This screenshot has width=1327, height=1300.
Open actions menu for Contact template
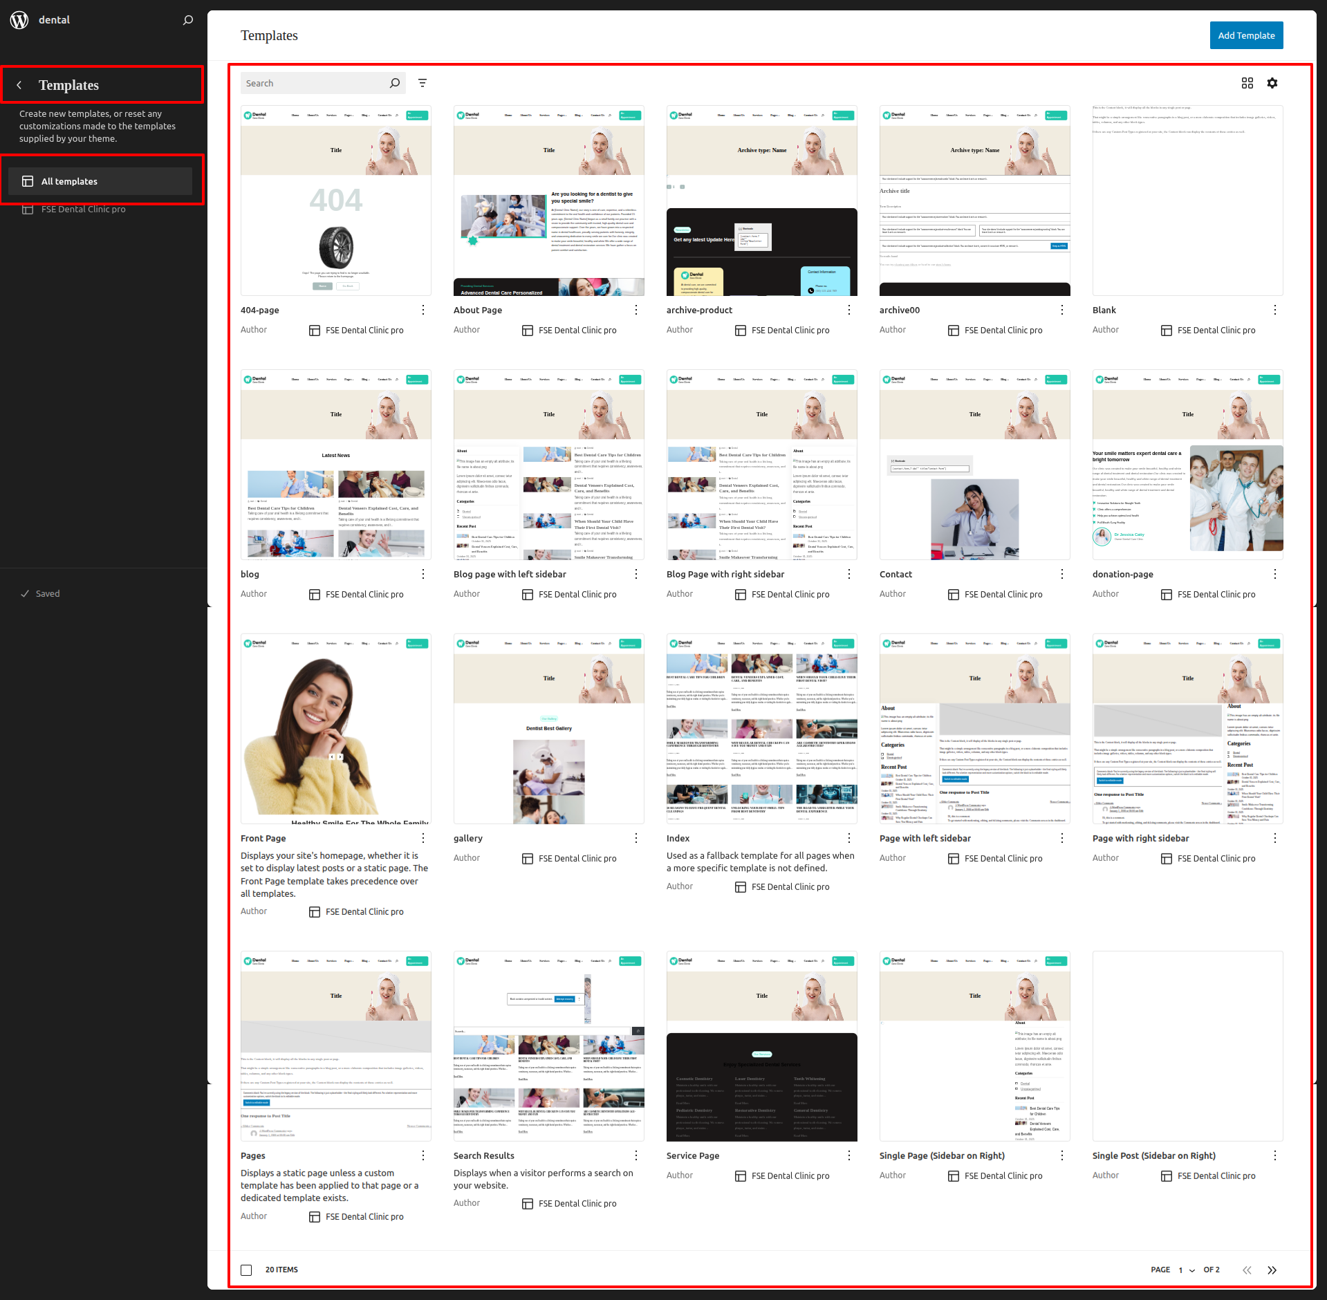[1062, 574]
